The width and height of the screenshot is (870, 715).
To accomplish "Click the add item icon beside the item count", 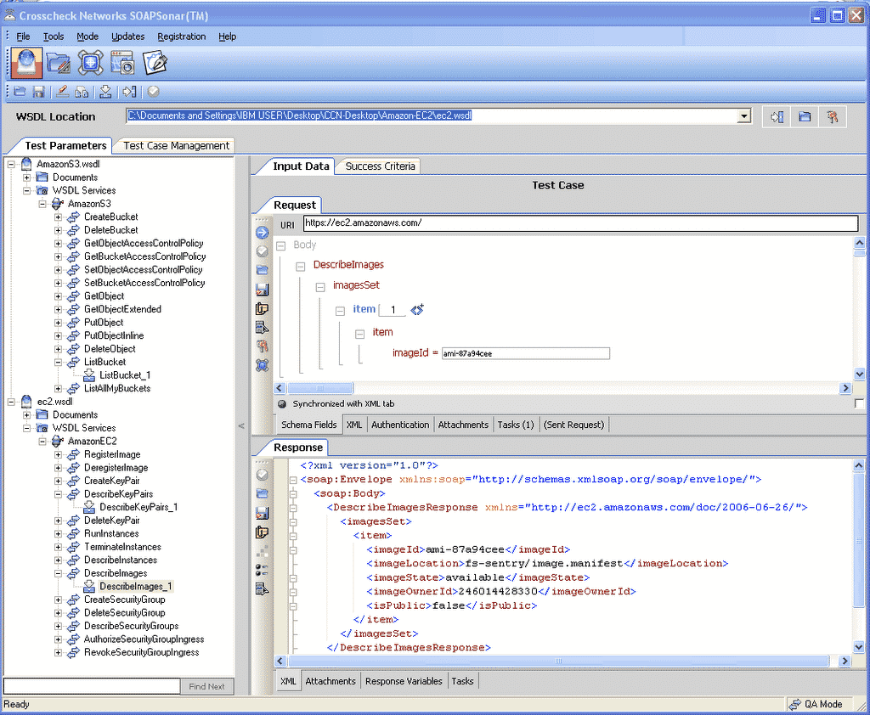I will point(417,310).
